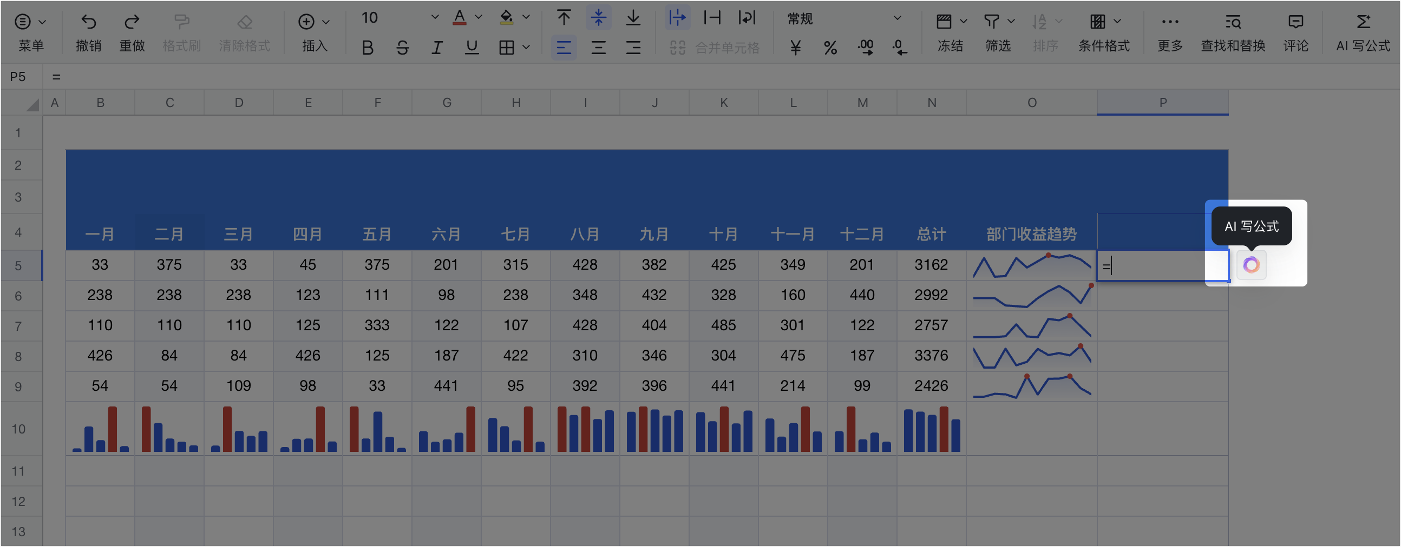Click the undo (撤销) icon
Viewport: 1401px width, 547px height.
88,22
